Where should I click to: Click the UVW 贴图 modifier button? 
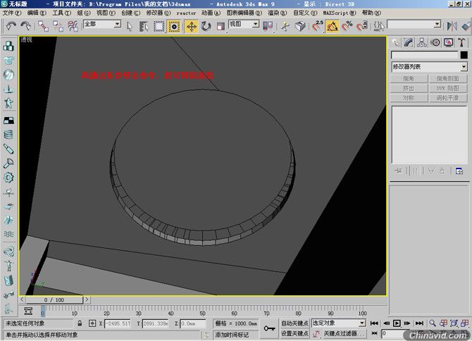pos(447,88)
